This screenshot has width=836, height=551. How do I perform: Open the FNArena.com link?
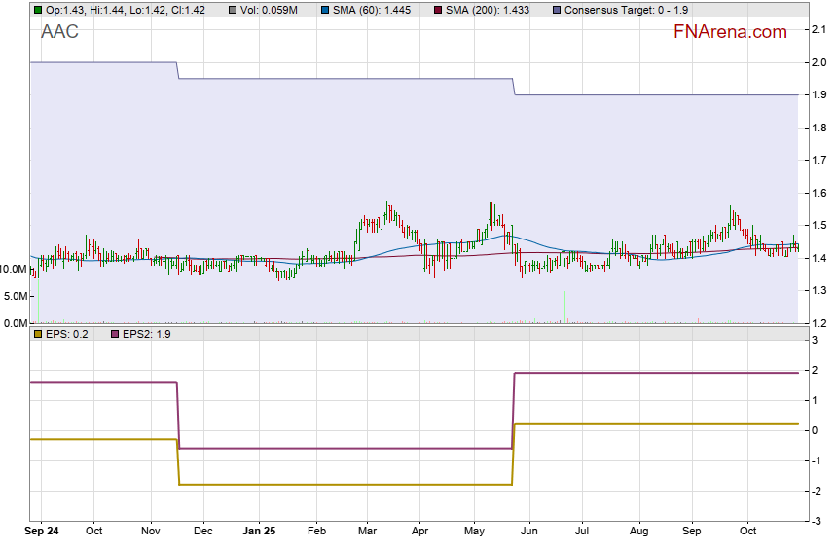pos(730,32)
